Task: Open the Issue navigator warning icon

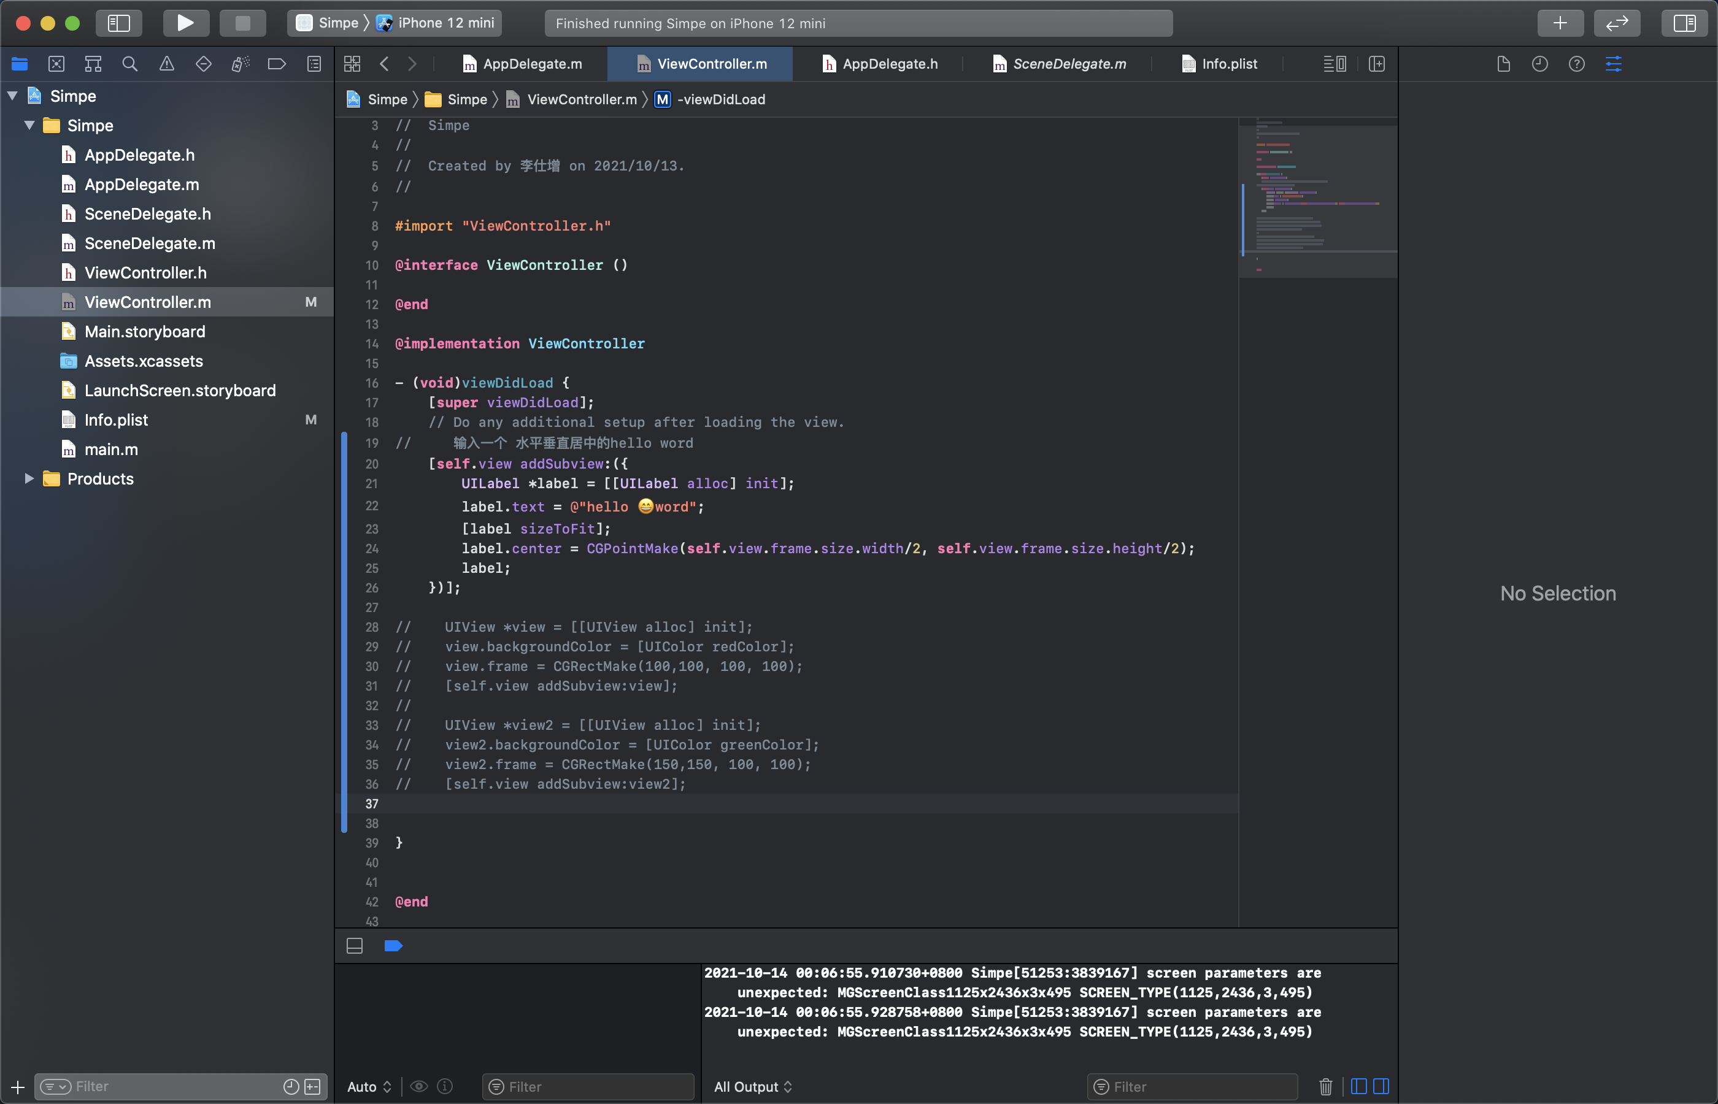Action: click(x=166, y=64)
